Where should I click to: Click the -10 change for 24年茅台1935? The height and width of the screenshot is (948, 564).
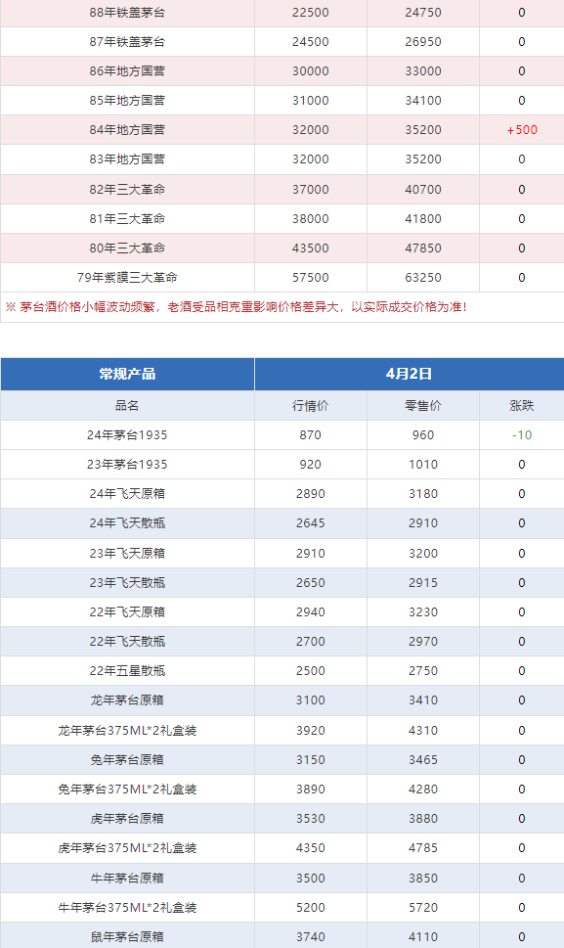(522, 434)
